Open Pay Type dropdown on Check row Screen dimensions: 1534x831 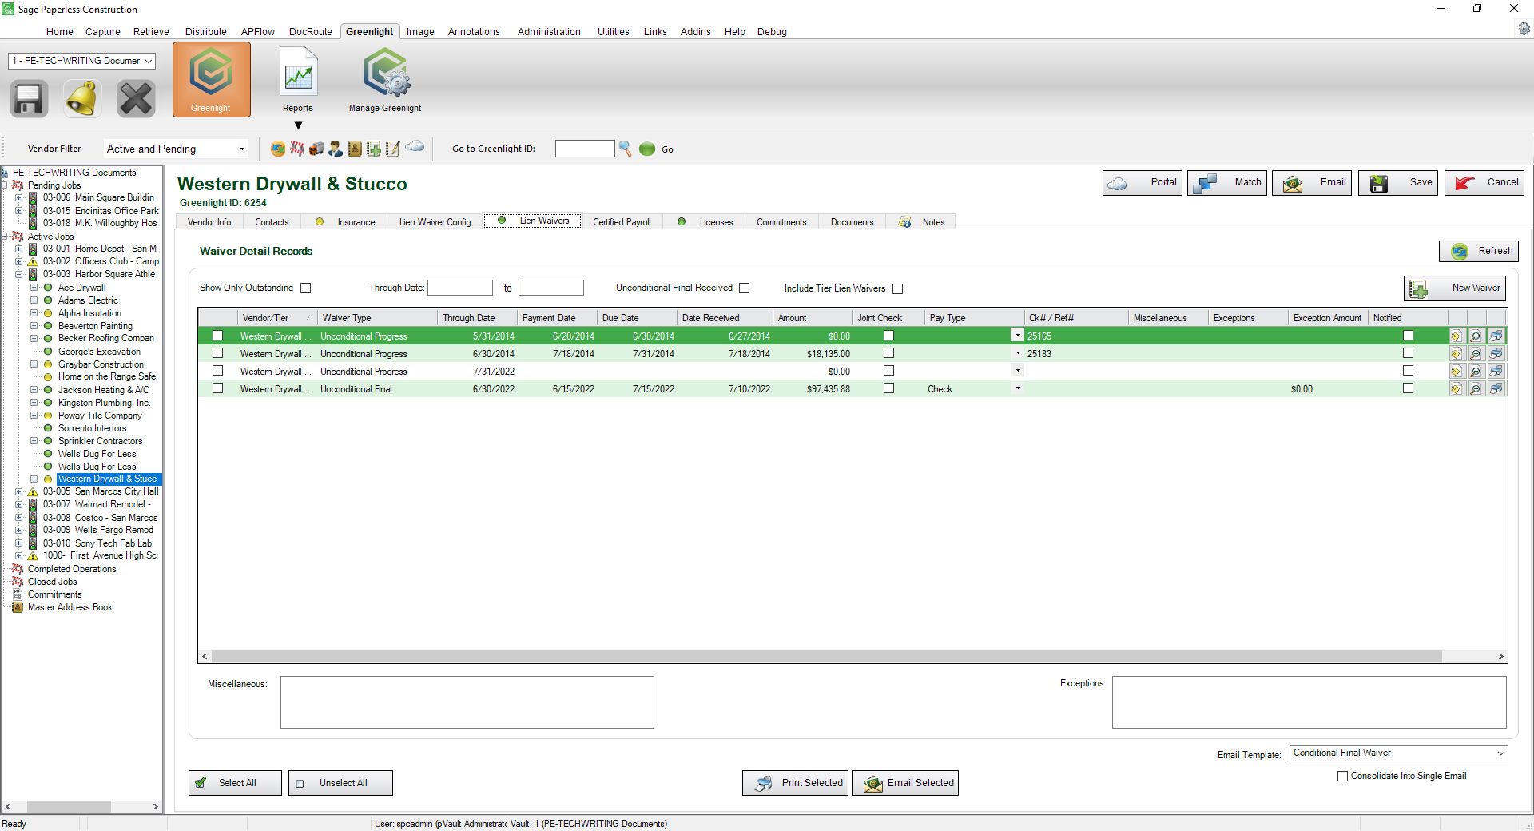tap(1018, 389)
